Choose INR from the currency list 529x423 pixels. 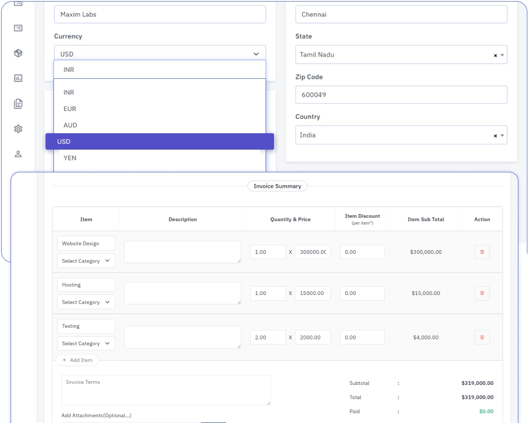click(x=160, y=93)
